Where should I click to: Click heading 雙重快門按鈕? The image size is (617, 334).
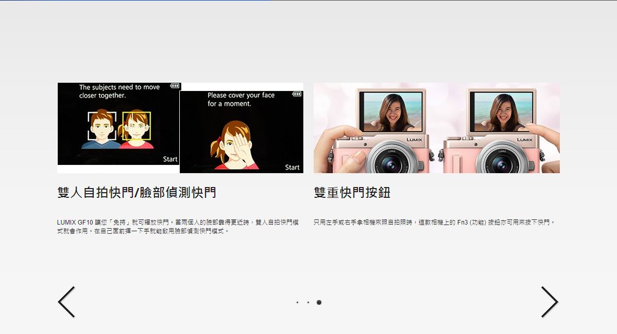click(352, 192)
